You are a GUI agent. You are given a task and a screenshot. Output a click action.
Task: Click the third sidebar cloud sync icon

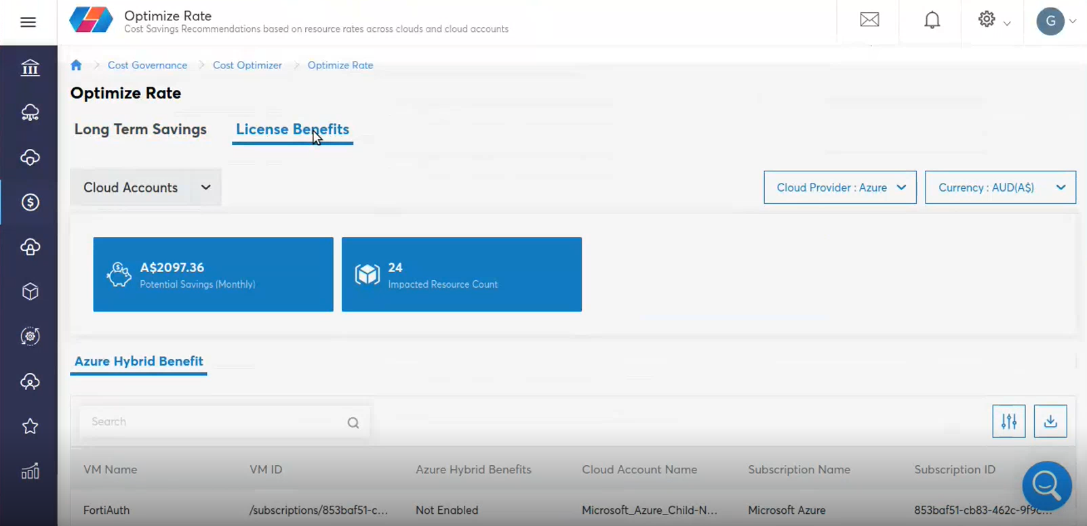point(30,157)
